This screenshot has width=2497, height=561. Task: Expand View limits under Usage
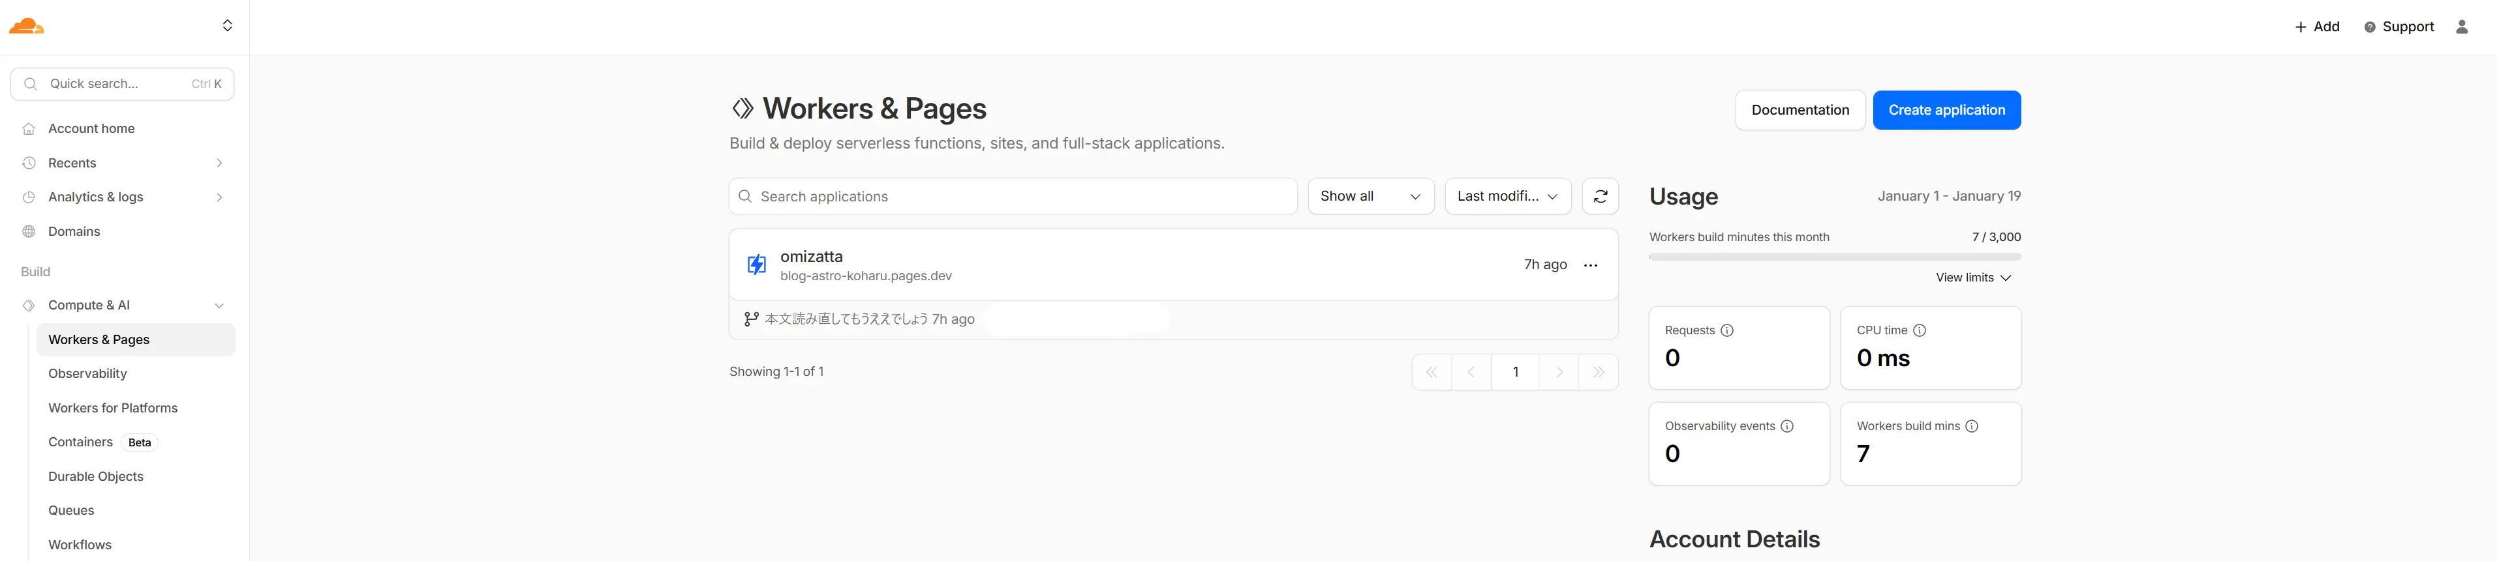(x=1972, y=278)
